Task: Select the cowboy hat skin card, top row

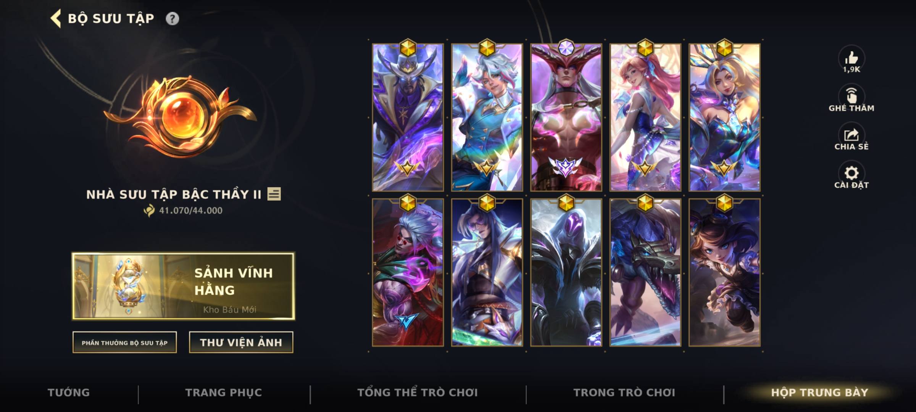Action: coord(408,117)
